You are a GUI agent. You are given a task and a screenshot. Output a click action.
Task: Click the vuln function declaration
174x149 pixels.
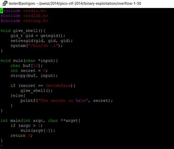29,61
